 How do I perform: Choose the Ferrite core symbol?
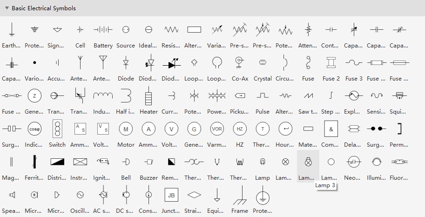tap(34, 162)
